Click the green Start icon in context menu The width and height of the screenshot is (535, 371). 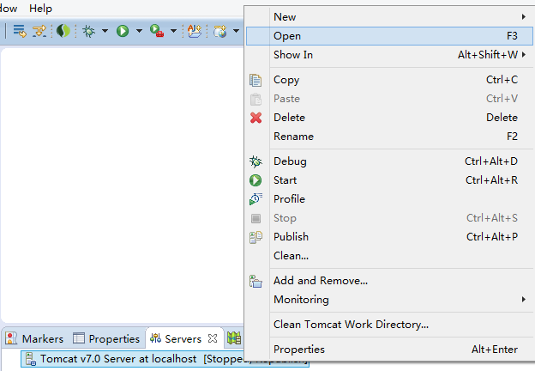pos(255,180)
